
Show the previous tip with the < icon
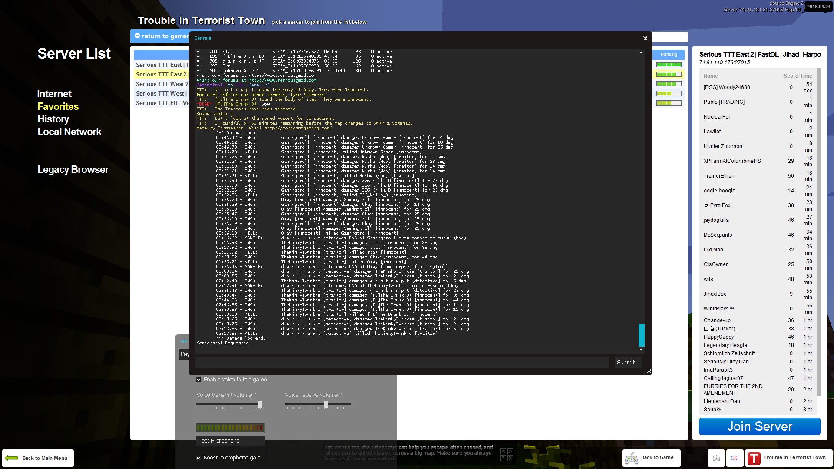(x=503, y=451)
